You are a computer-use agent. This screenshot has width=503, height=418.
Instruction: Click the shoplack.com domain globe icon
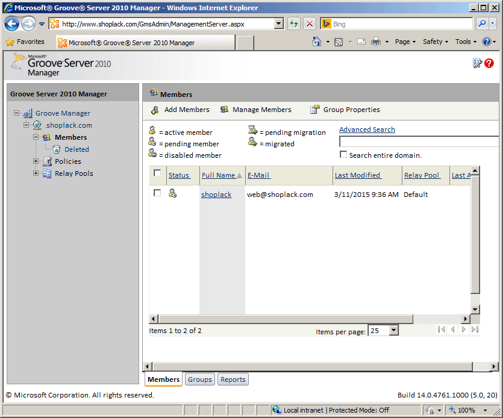coord(37,125)
